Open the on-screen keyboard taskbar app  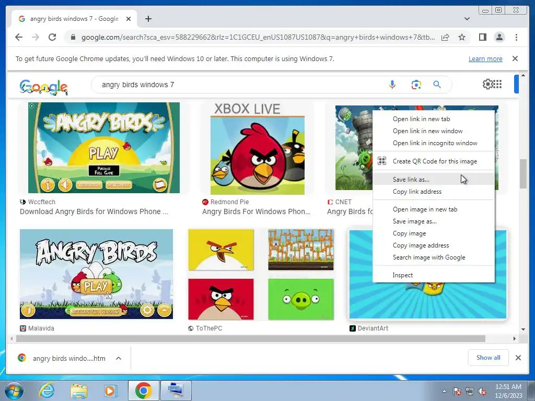click(x=176, y=391)
